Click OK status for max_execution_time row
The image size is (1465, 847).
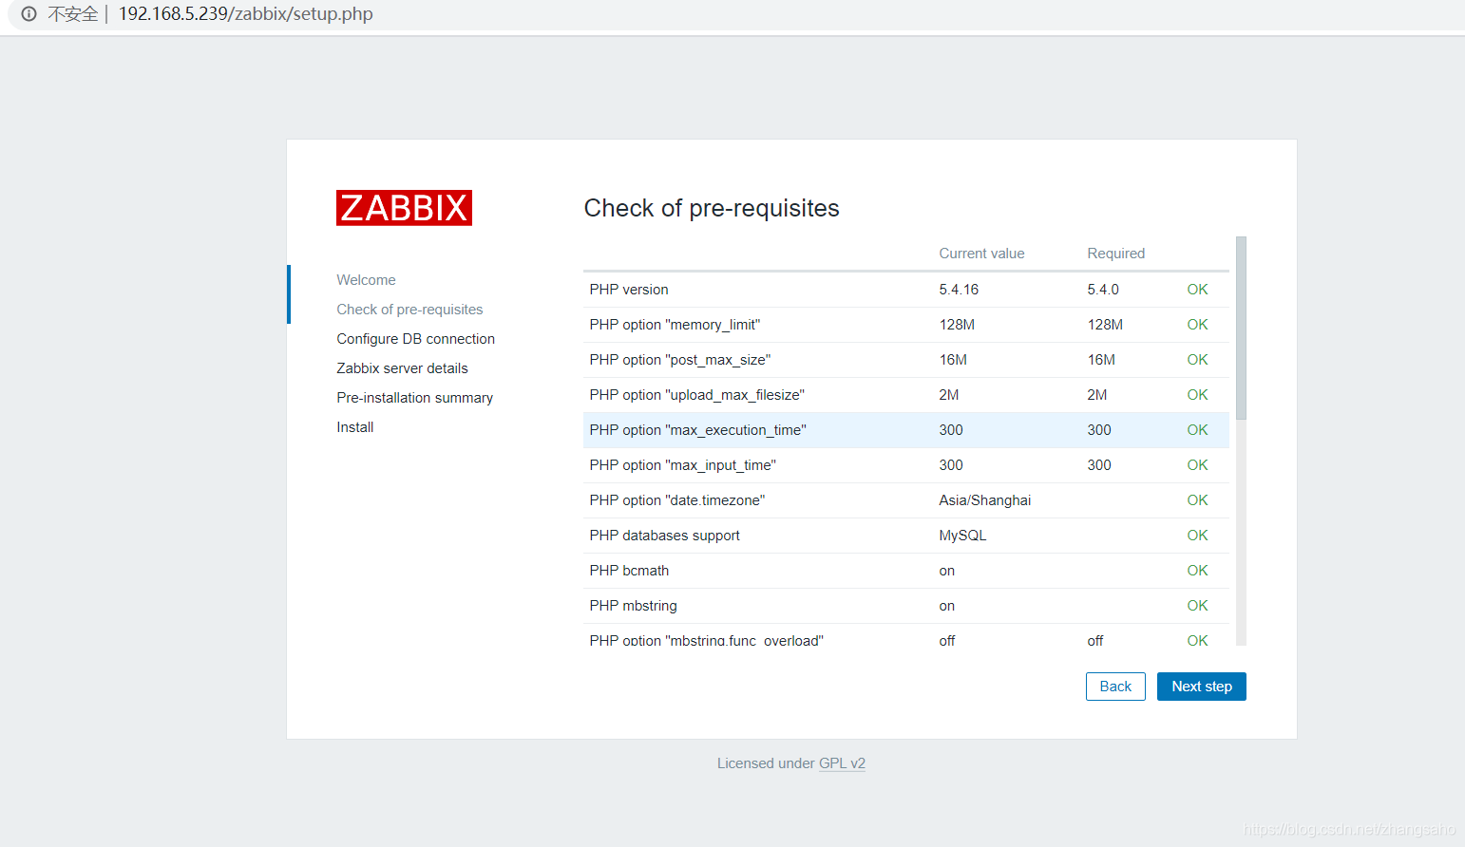coord(1197,430)
